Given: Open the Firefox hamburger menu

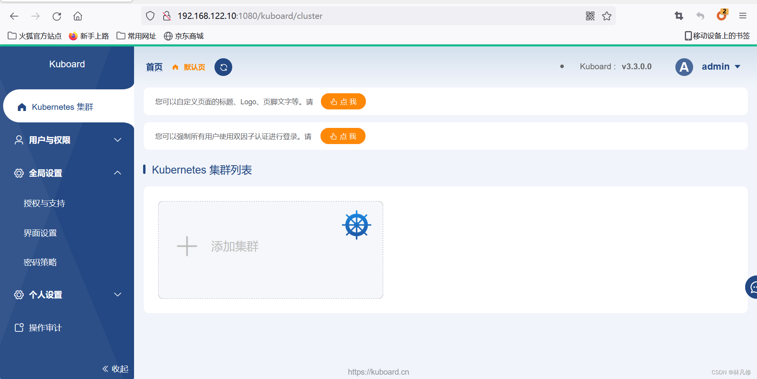Looking at the screenshot, I should 743,16.
